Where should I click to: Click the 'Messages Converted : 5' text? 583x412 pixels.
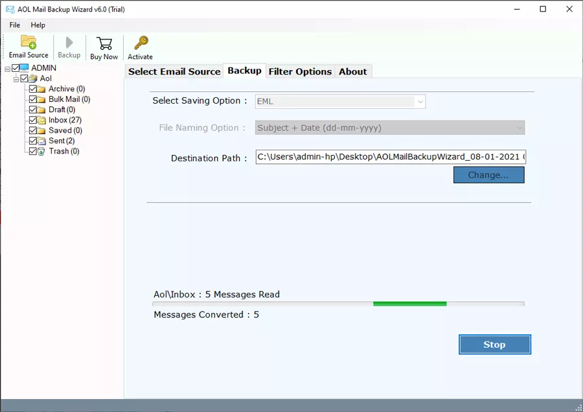207,315
